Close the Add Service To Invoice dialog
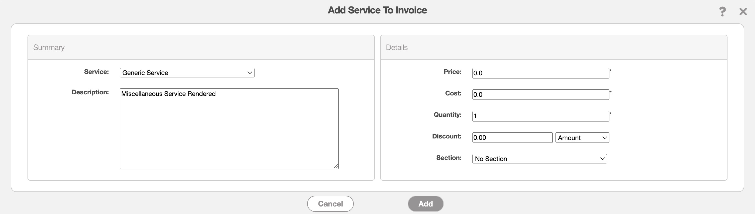 743,12
